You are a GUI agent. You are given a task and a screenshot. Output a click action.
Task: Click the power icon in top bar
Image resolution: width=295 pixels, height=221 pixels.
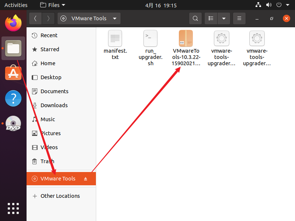tap(279, 5)
